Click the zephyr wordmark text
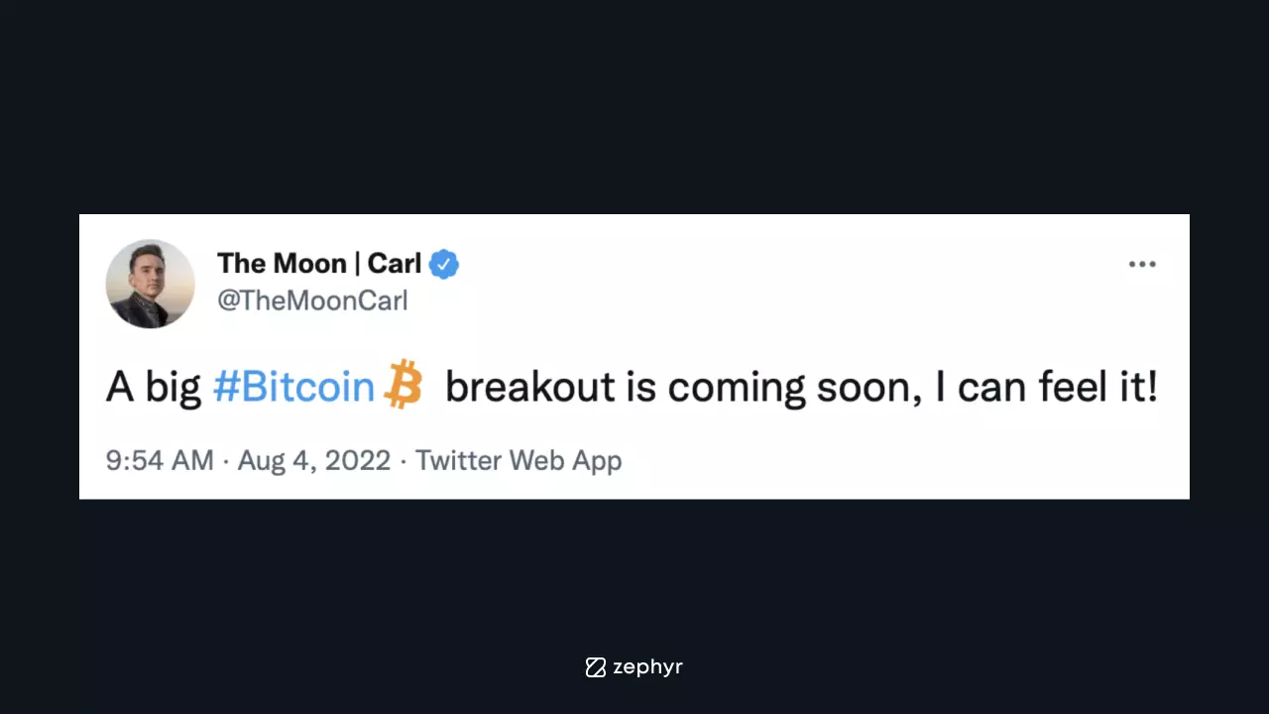 [647, 667]
